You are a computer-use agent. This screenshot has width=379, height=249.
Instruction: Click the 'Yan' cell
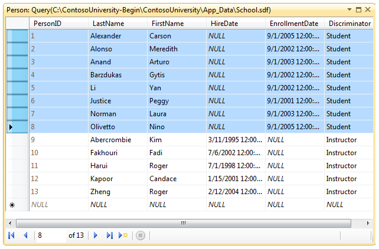(177, 88)
